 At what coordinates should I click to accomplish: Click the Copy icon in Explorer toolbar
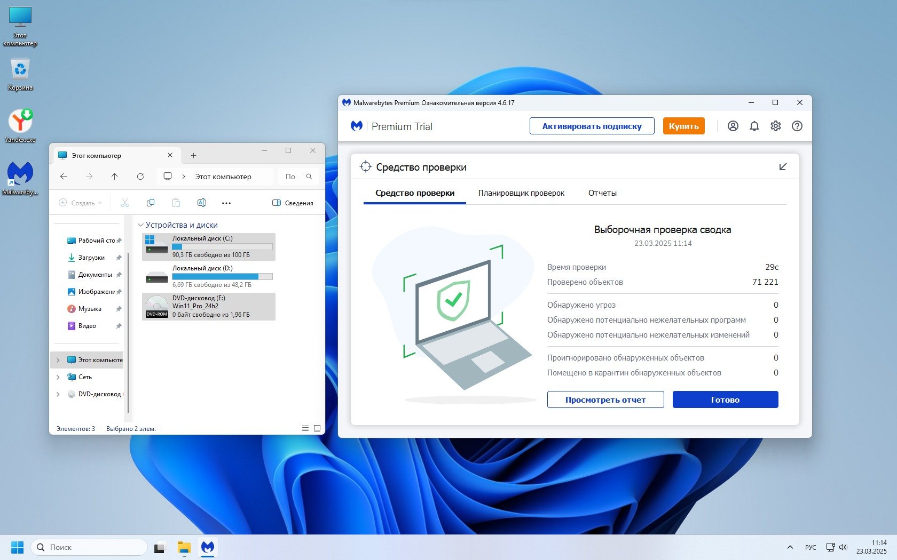point(151,203)
